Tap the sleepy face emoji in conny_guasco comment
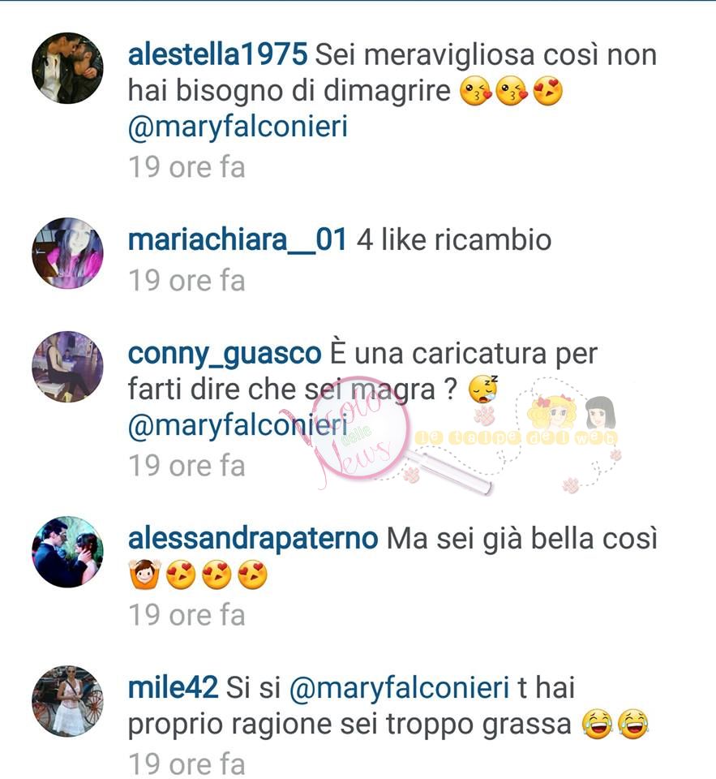Screen dimensions: 716x779 pyautogui.click(x=483, y=389)
